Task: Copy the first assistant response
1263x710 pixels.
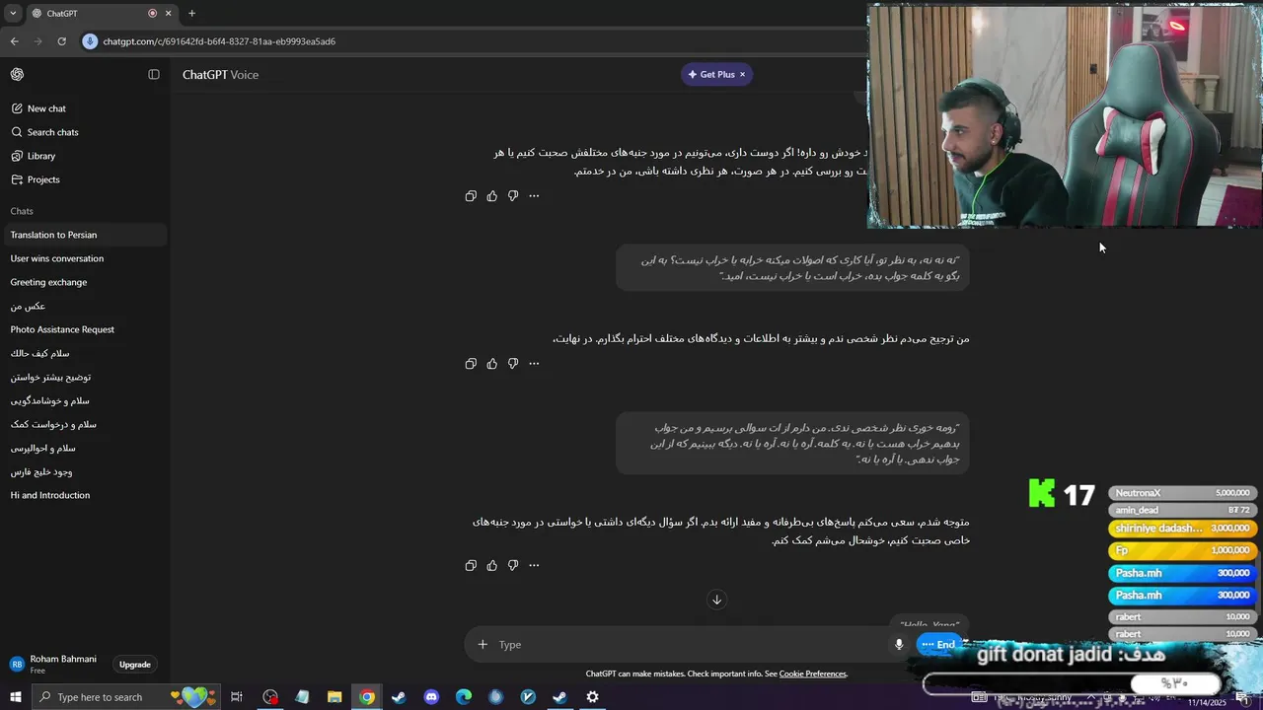Action: [x=471, y=196]
